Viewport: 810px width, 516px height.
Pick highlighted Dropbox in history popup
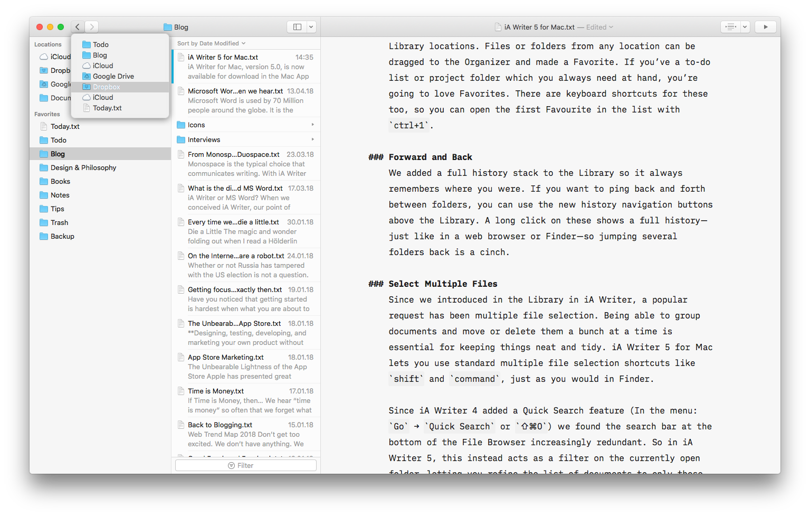tap(120, 87)
